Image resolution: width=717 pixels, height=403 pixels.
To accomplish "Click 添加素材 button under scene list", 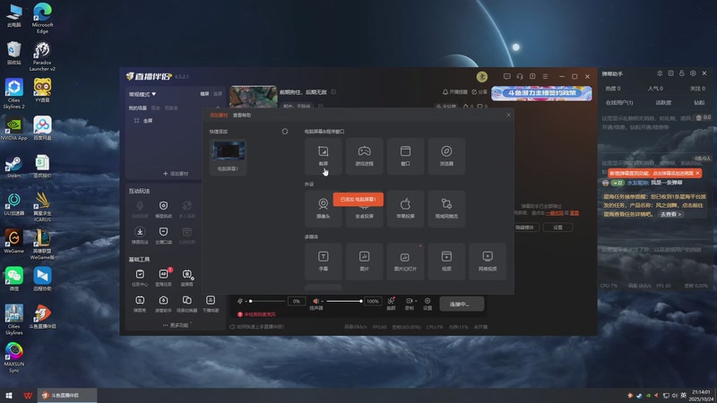I will 176,174.
